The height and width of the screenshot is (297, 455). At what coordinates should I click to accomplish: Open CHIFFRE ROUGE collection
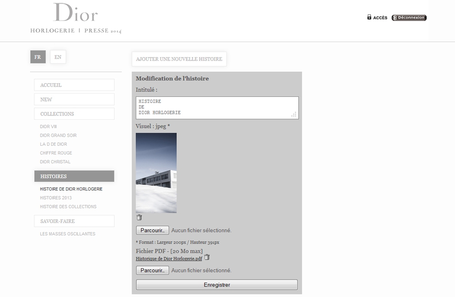56,153
